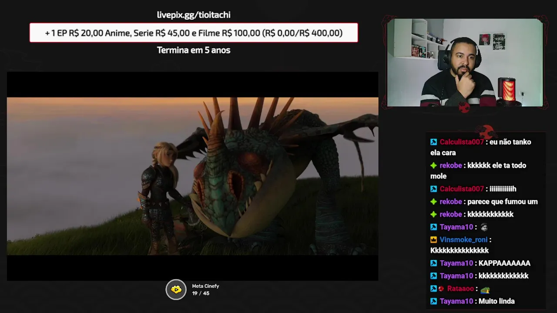Open the livepix.gg/tioitachi donation link
Image resolution: width=557 pixels, height=313 pixels.
[194, 15]
